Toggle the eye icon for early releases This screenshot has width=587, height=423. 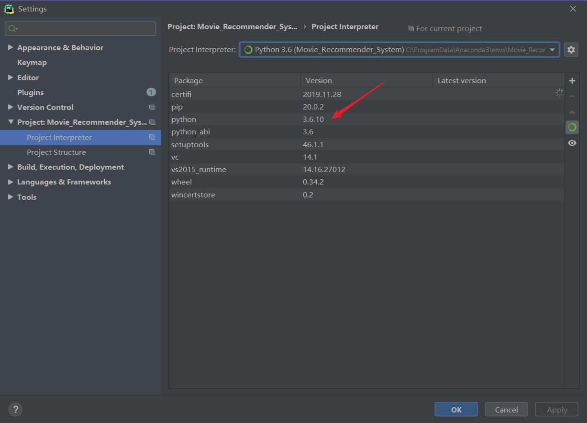point(572,143)
